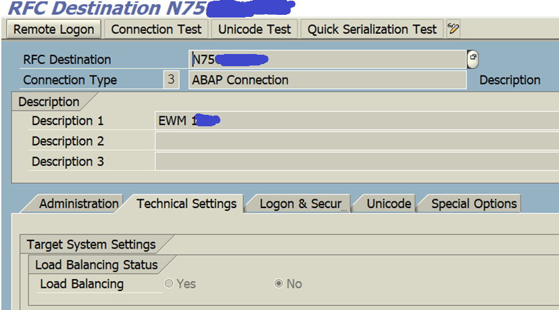Select Load Balancing No radio button
Screen dimensions: 559x310
(278, 284)
